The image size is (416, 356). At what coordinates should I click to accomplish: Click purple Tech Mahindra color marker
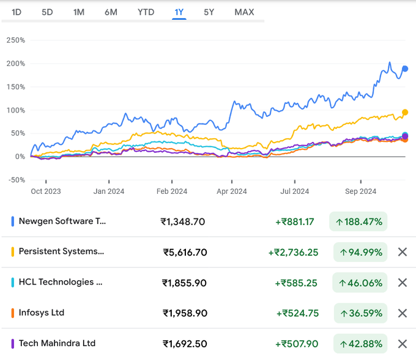[x=12, y=344]
